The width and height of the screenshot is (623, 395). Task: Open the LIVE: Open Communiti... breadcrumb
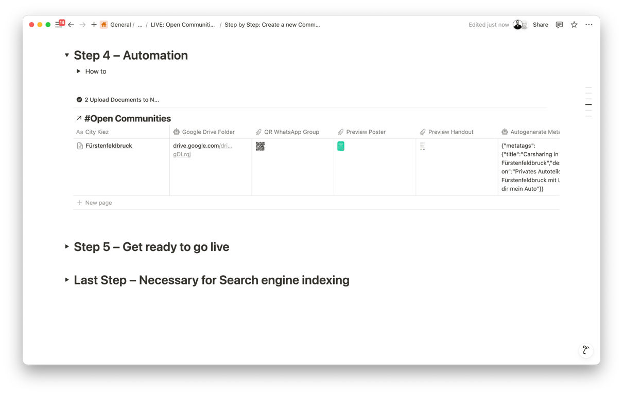point(183,25)
